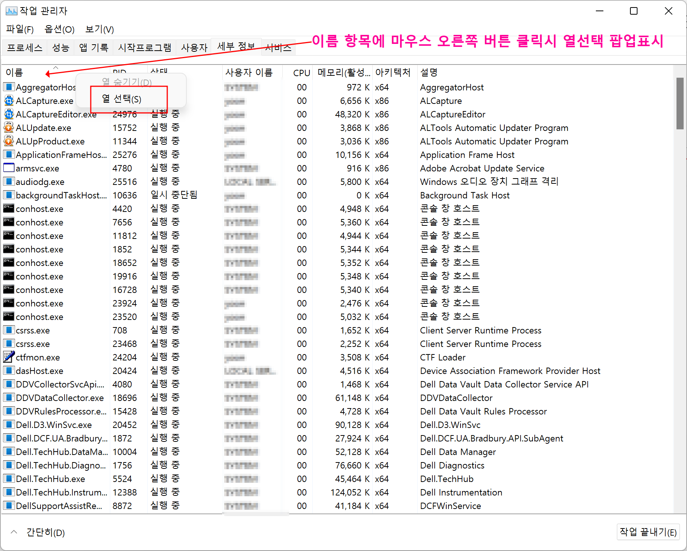This screenshot has width=687, height=551.
Task: Select the ctfmon.exe process name
Action: (x=38, y=357)
